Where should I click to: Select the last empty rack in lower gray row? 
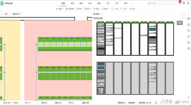pos(170,78)
